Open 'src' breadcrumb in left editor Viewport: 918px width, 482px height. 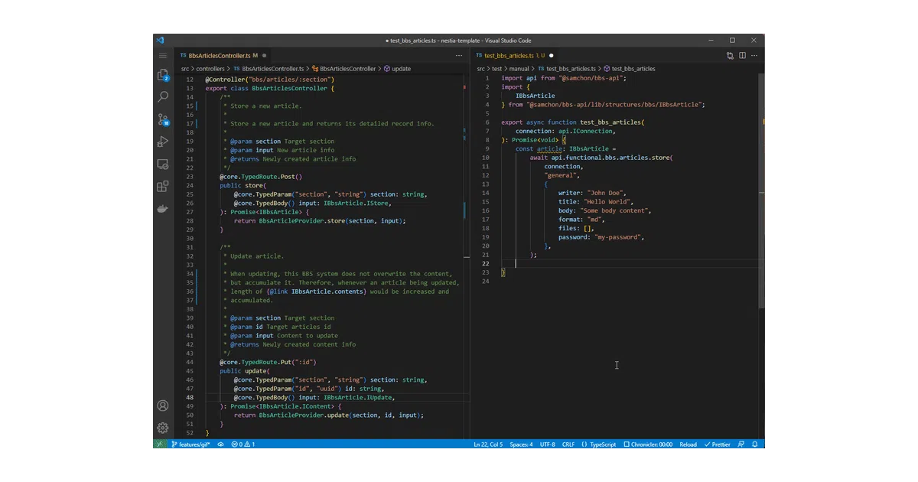[186, 69]
